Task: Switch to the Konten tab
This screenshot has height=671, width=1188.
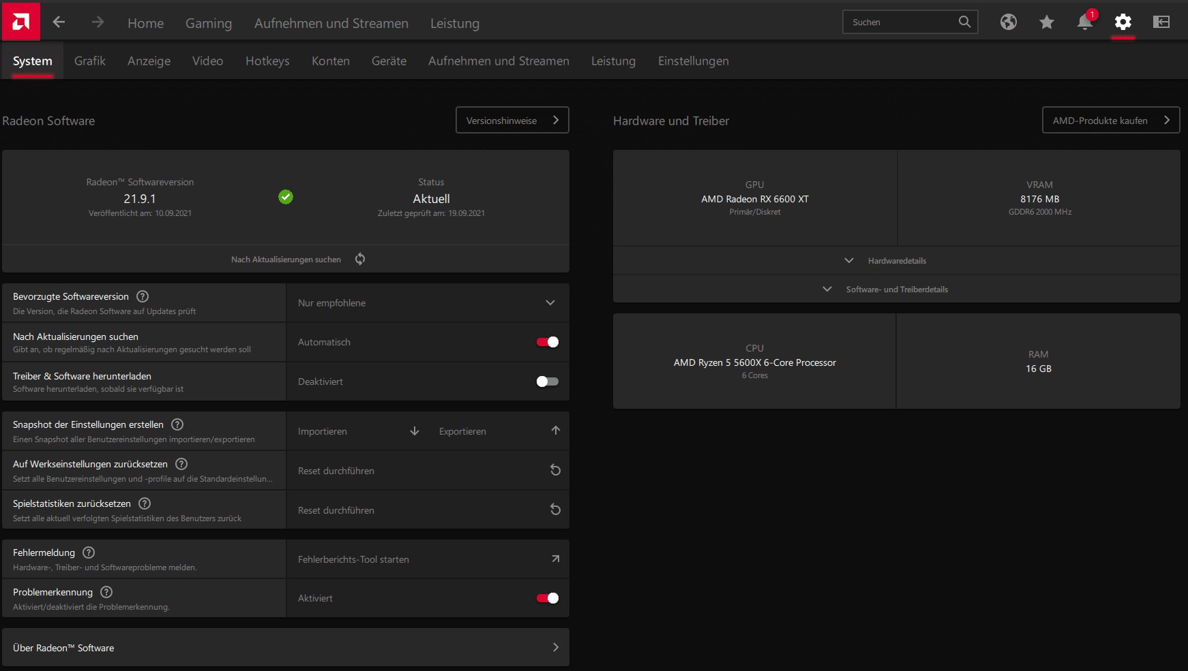Action: tap(331, 61)
